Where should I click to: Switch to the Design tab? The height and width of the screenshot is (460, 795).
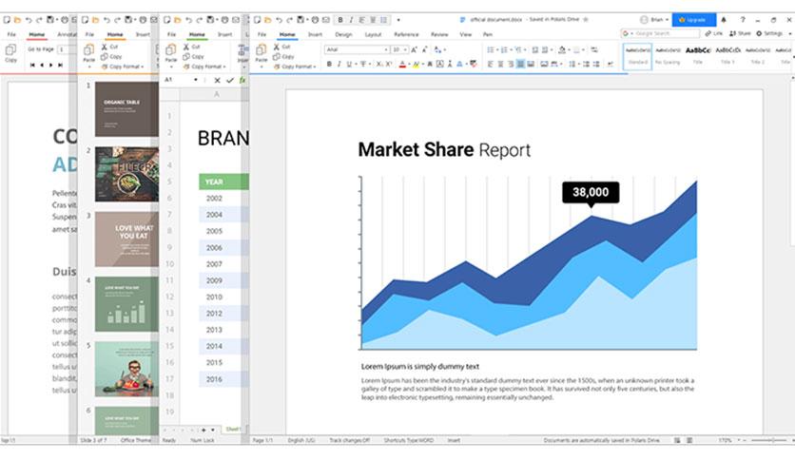[x=343, y=34]
